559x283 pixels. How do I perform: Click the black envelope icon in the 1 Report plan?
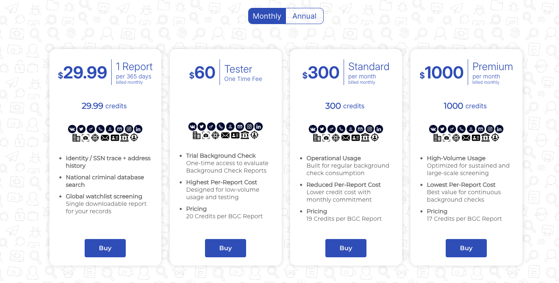point(105,138)
